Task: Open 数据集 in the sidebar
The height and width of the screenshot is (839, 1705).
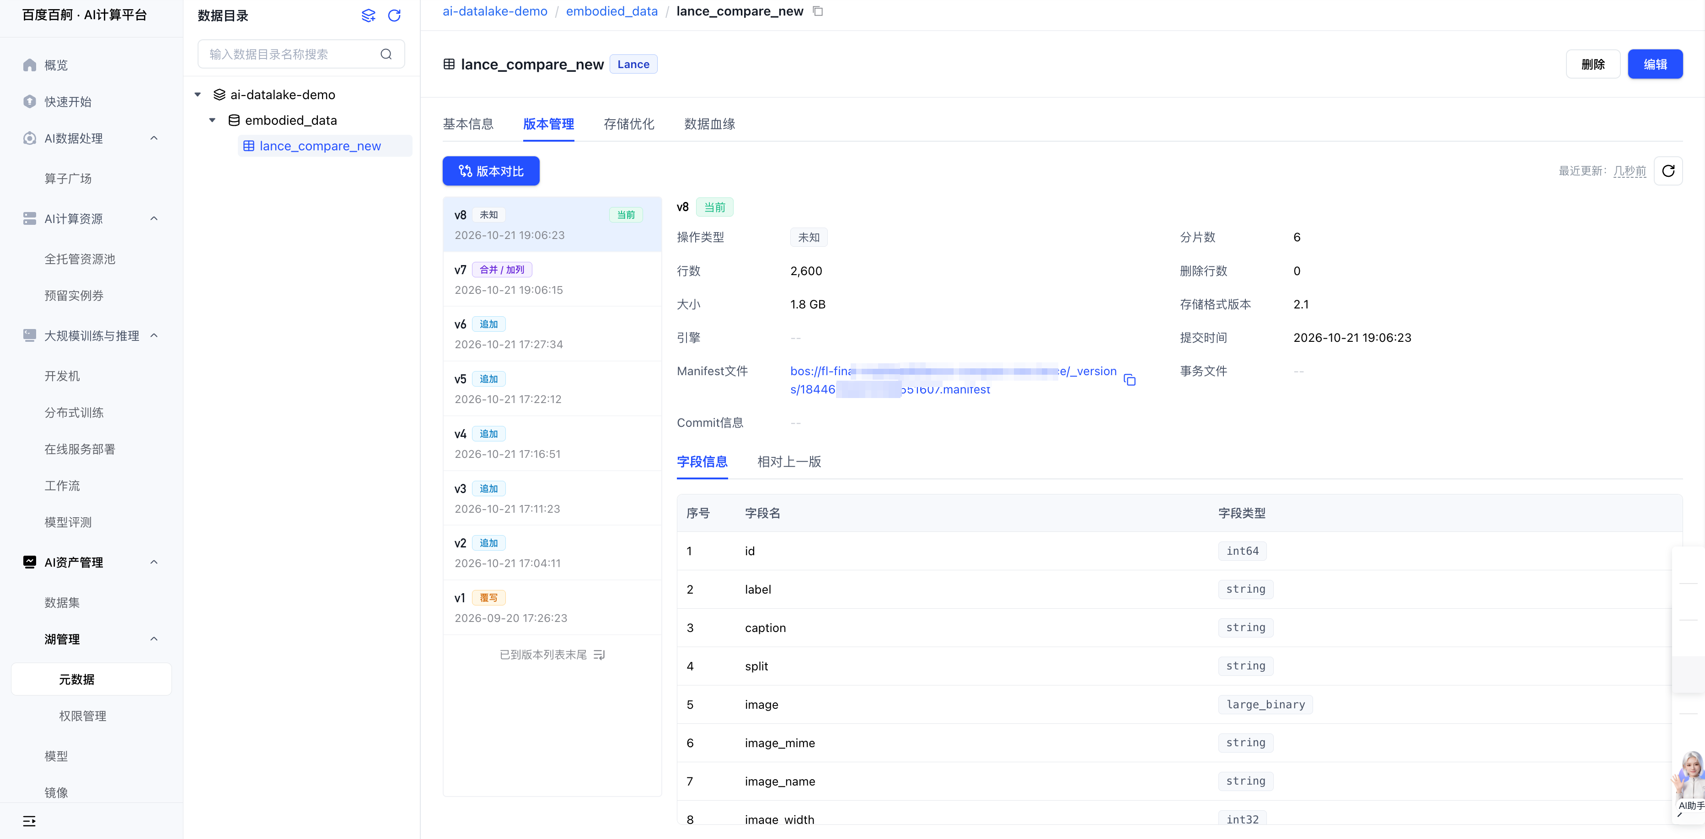Action: pos(62,602)
